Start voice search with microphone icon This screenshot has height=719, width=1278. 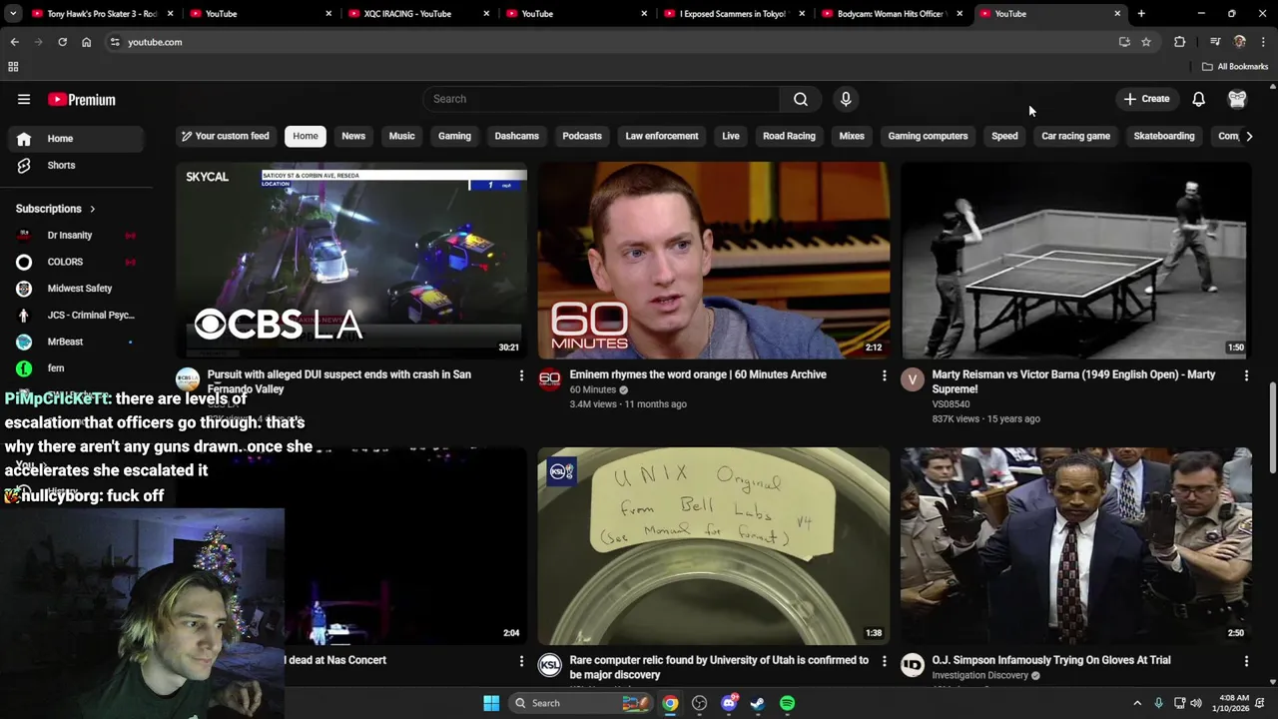[846, 99]
